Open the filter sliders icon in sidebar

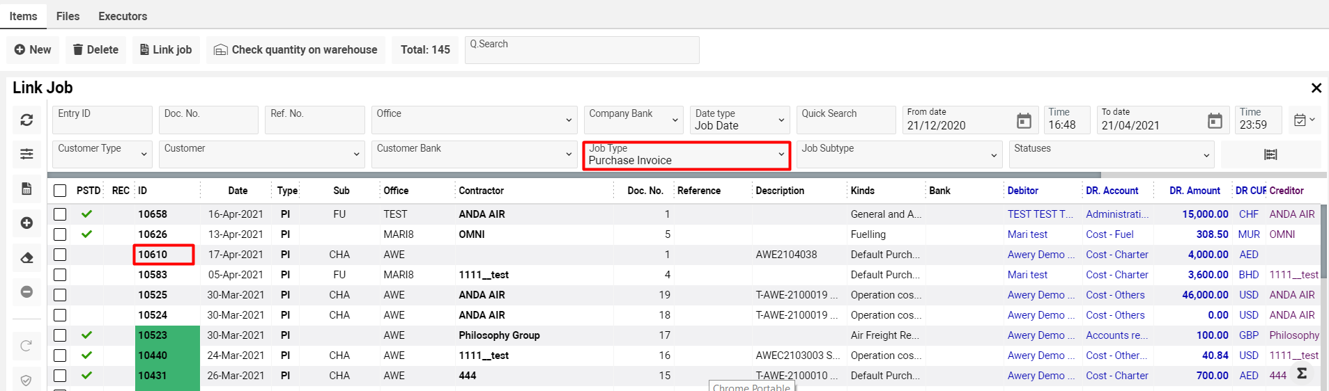(x=26, y=154)
